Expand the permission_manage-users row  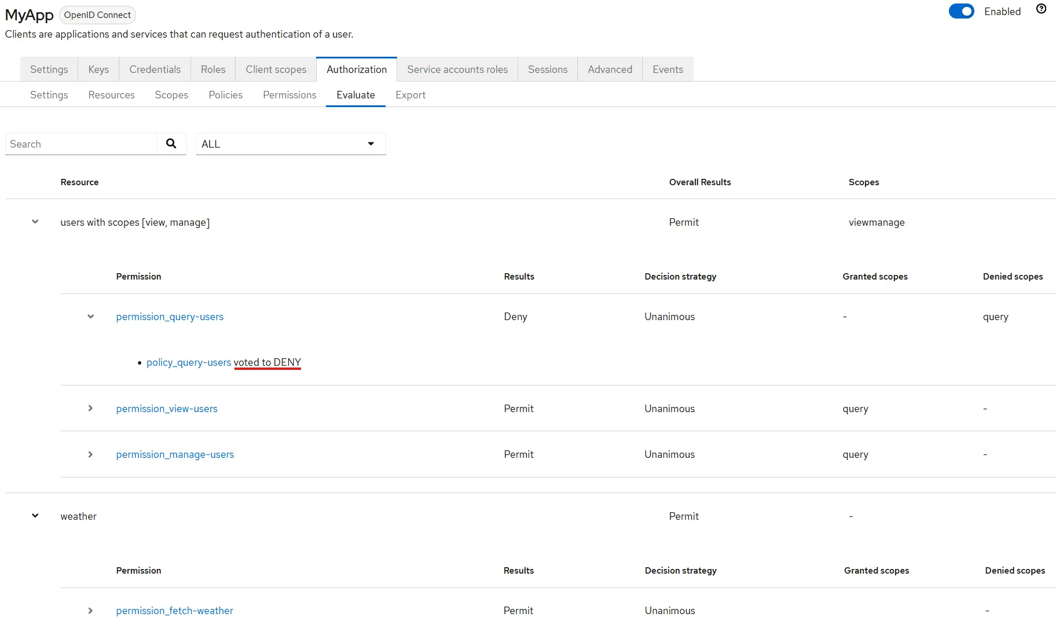pyautogui.click(x=91, y=454)
